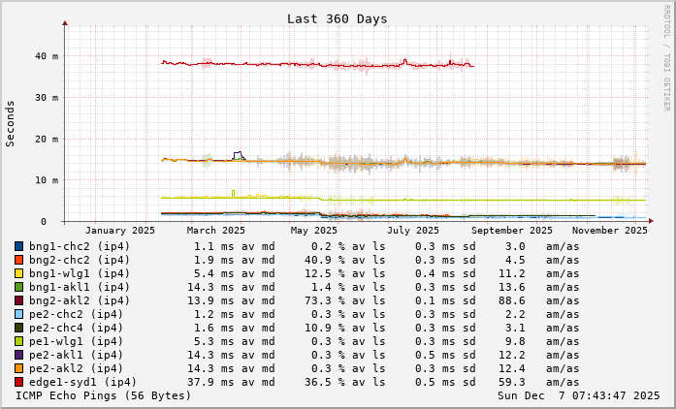Click the bng1-chc2 blue legend swatch
Screen dimensions: 676x409
click(18, 247)
